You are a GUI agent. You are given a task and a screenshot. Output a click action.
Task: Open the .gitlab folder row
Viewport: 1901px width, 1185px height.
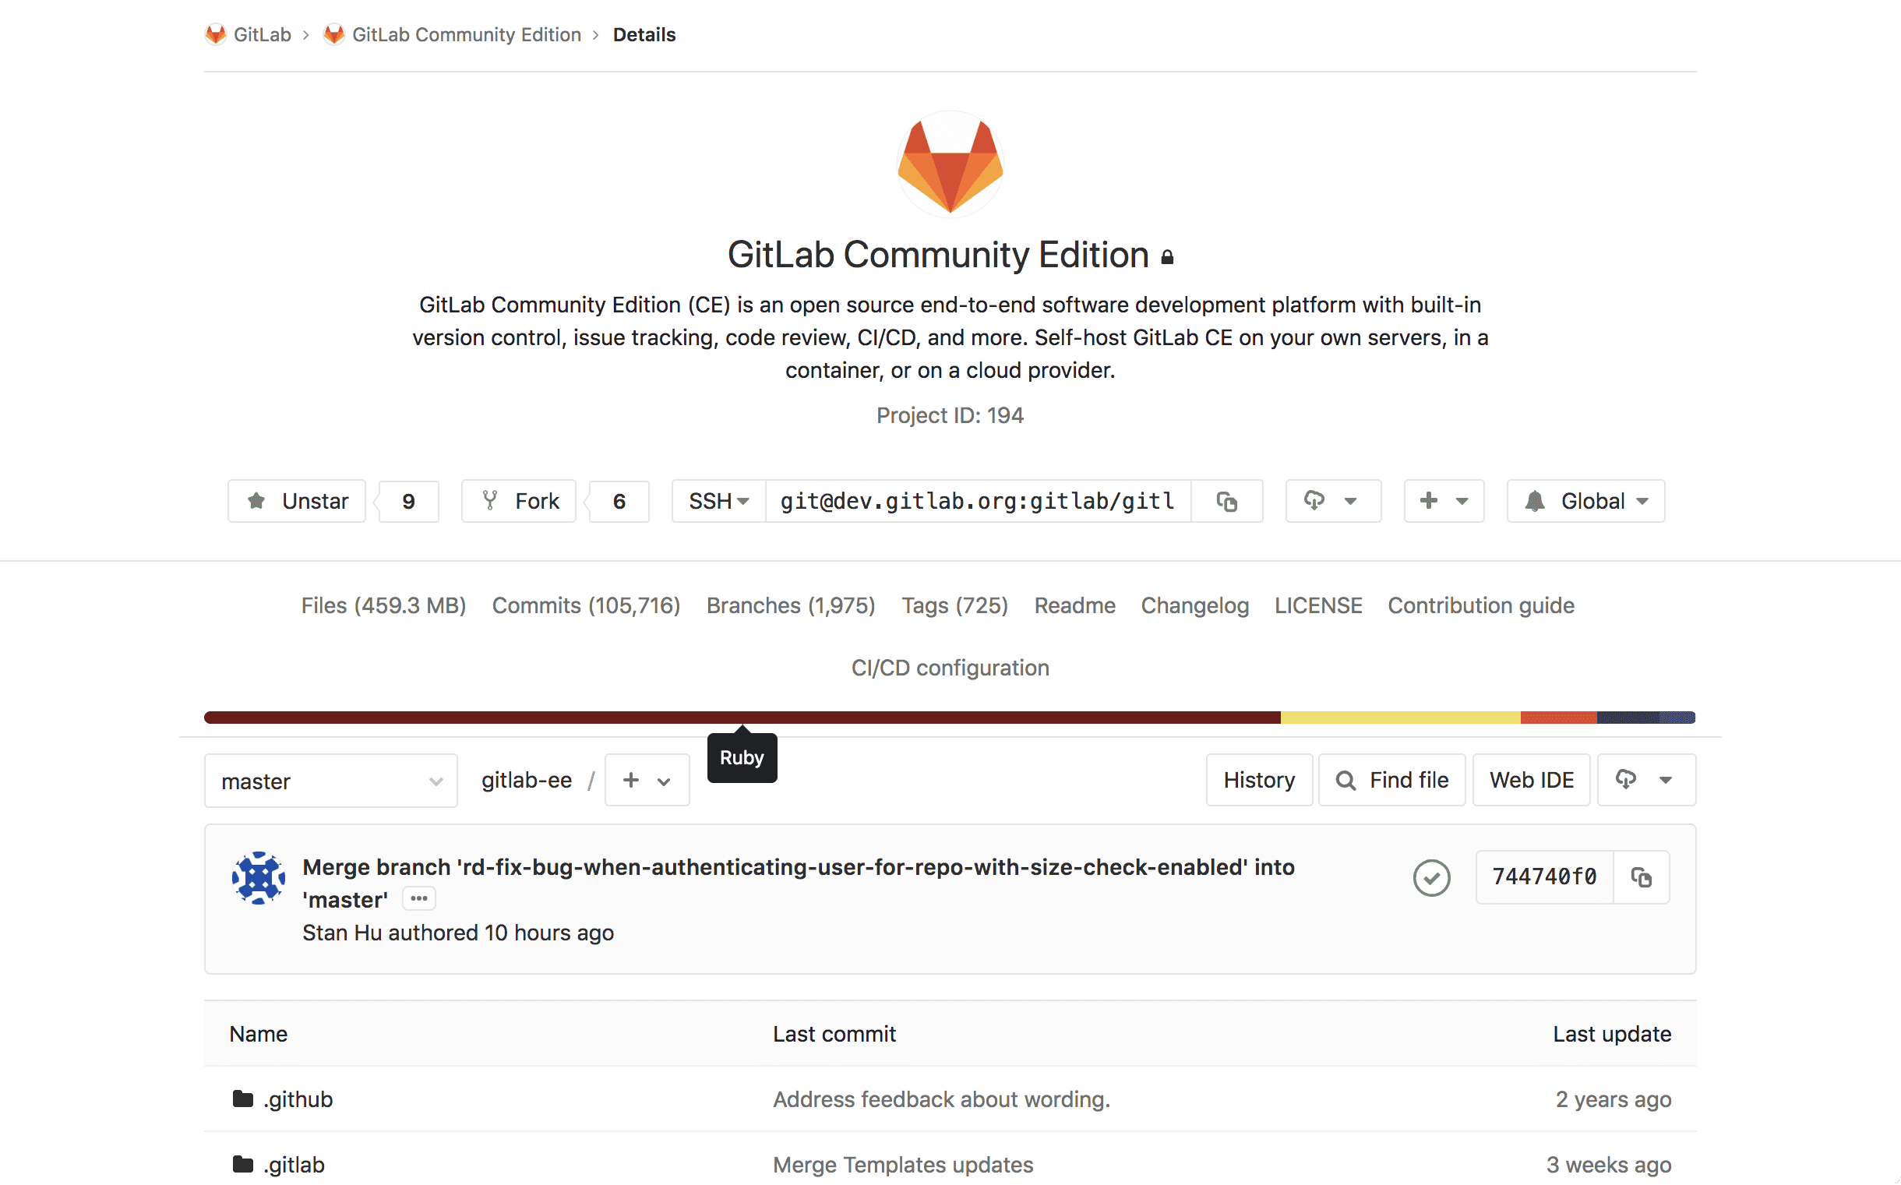294,1164
